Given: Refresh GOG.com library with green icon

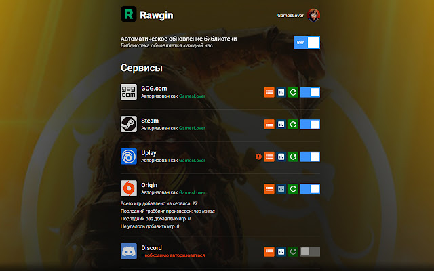Looking at the screenshot, I should [x=293, y=92].
